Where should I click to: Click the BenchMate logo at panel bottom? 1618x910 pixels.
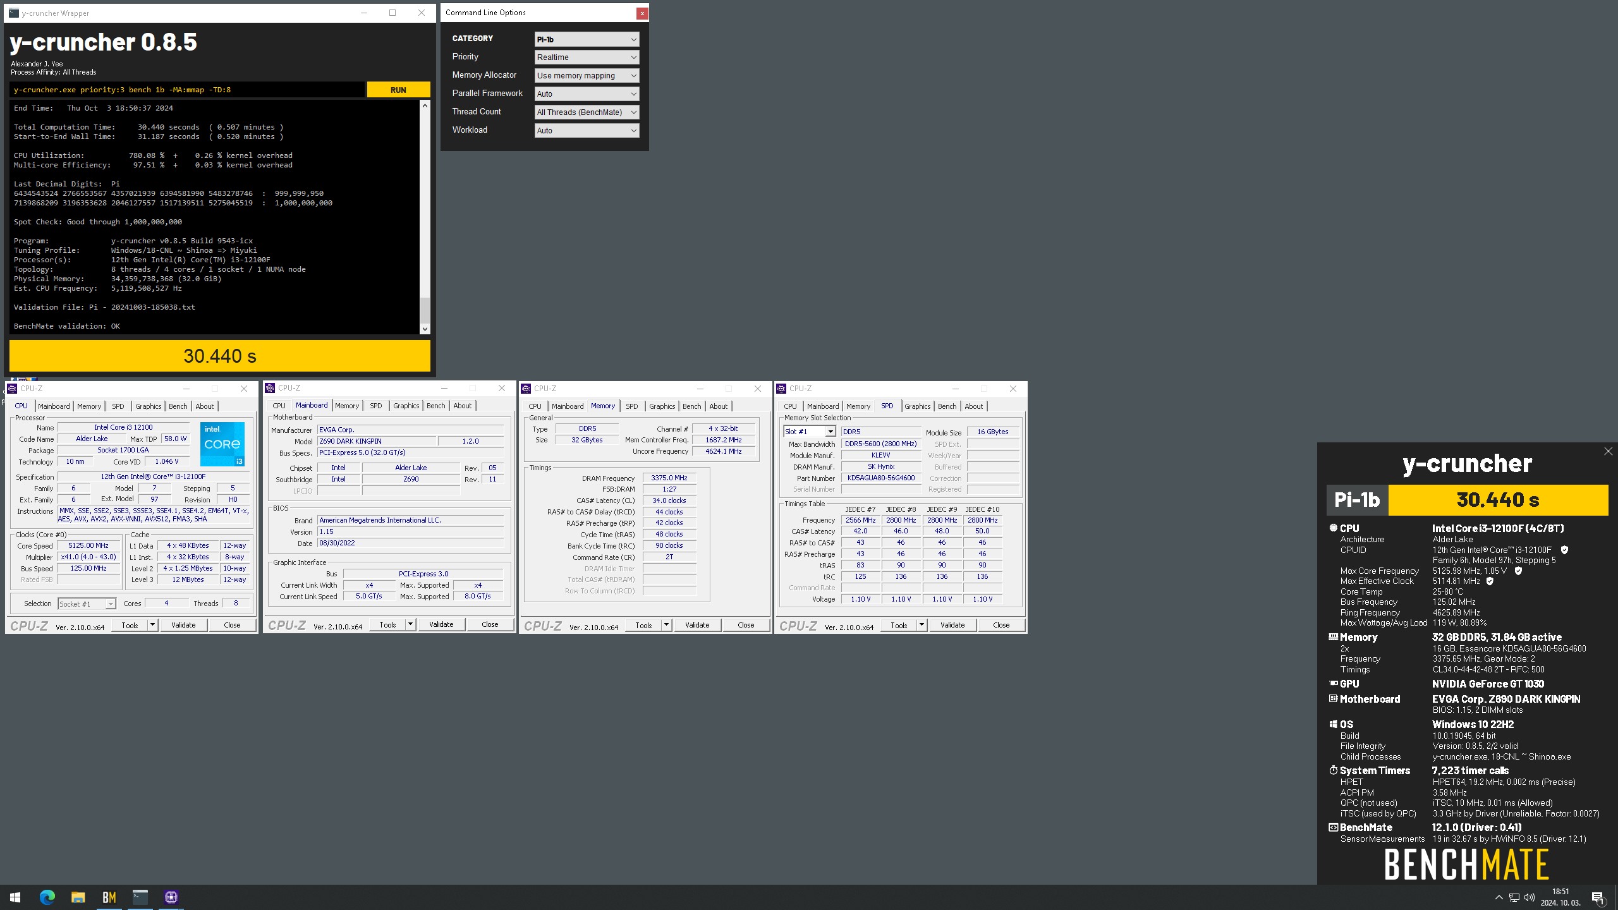coord(1466,864)
